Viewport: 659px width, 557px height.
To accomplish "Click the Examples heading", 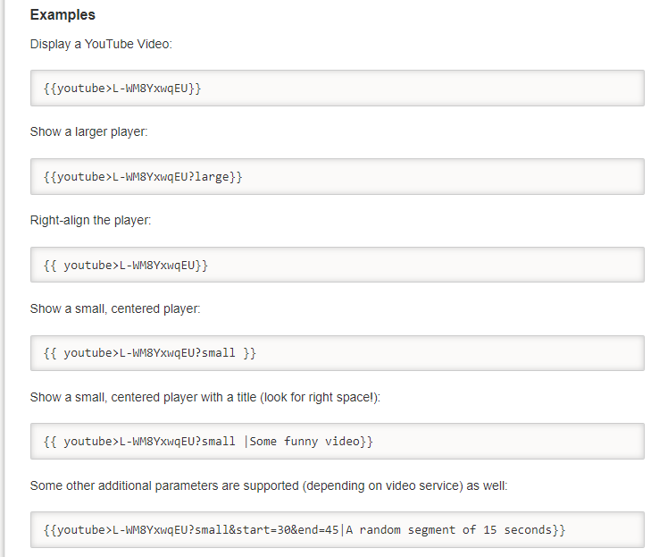I will [63, 15].
